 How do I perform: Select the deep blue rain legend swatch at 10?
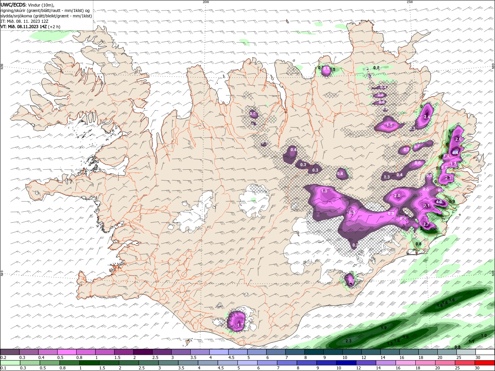point(346,363)
